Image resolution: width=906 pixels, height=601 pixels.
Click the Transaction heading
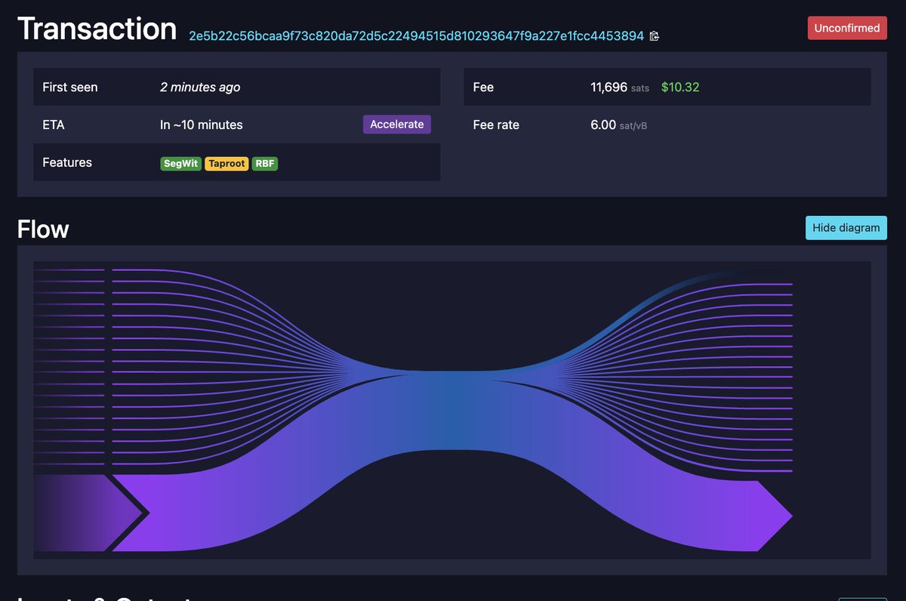(x=97, y=29)
